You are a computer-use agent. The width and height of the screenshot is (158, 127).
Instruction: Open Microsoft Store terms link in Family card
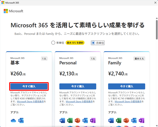(x=128, y=102)
